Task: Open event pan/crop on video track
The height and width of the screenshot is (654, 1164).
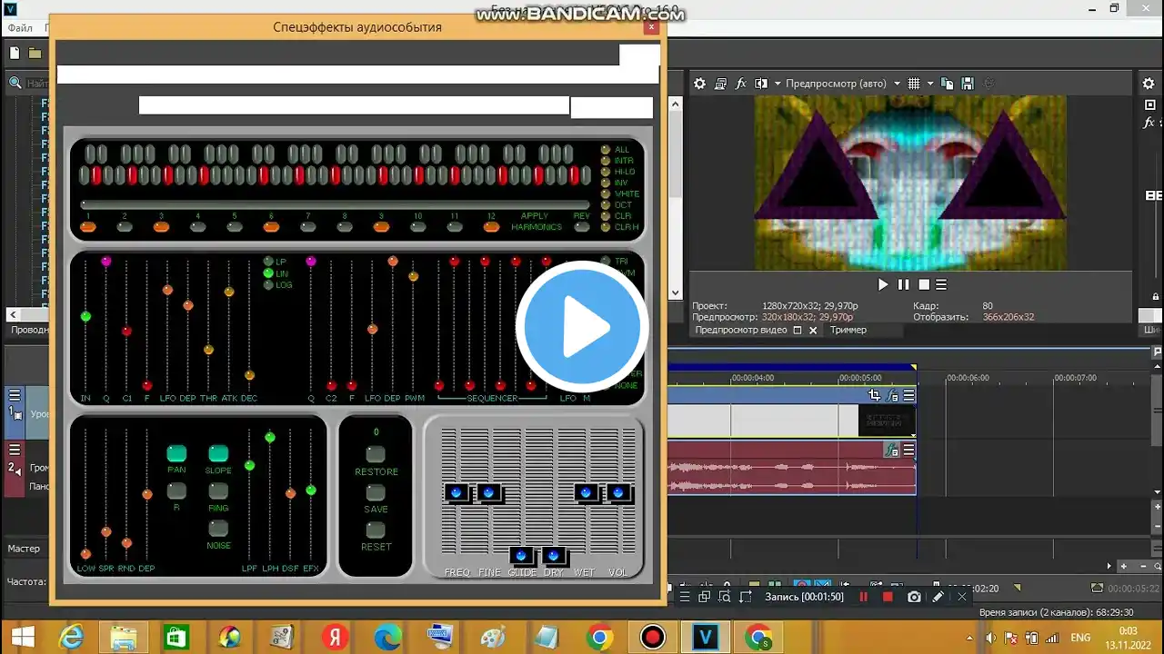Action: (x=874, y=395)
